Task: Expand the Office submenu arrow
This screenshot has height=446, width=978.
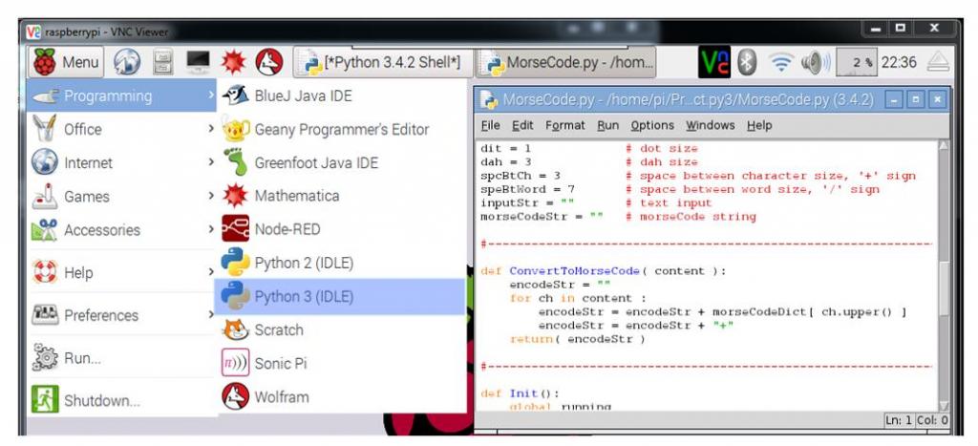Action: pos(211,129)
